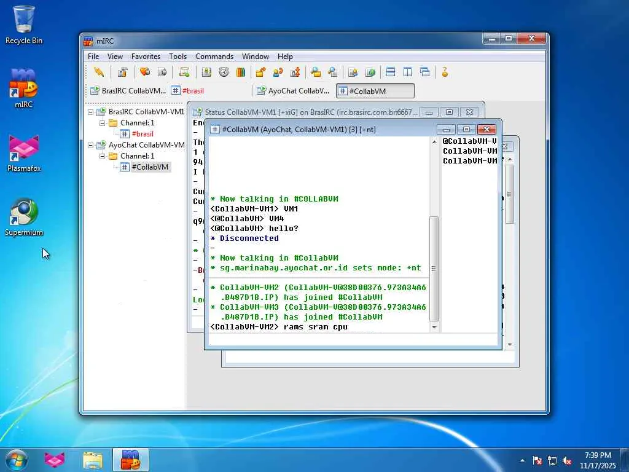Click the Timer clock toolbar icon
Image resolution: width=629 pixels, height=472 pixels.
(x=224, y=73)
